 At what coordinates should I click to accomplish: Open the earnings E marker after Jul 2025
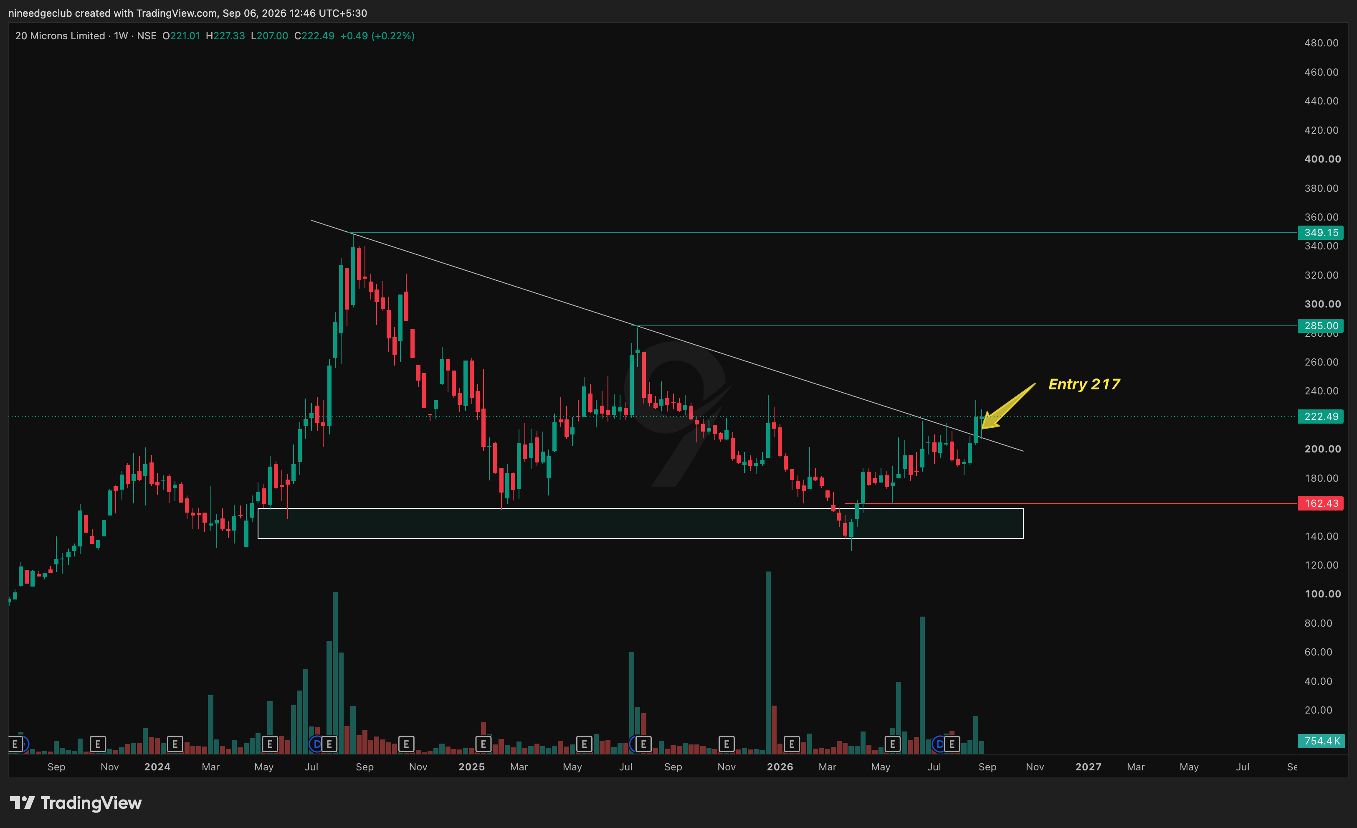[643, 744]
